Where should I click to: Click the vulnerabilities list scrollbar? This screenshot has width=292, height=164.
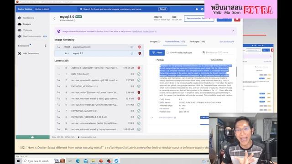[x=236, y=72]
